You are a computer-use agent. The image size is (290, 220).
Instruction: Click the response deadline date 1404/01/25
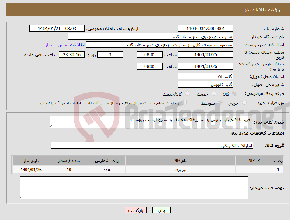[206, 54]
